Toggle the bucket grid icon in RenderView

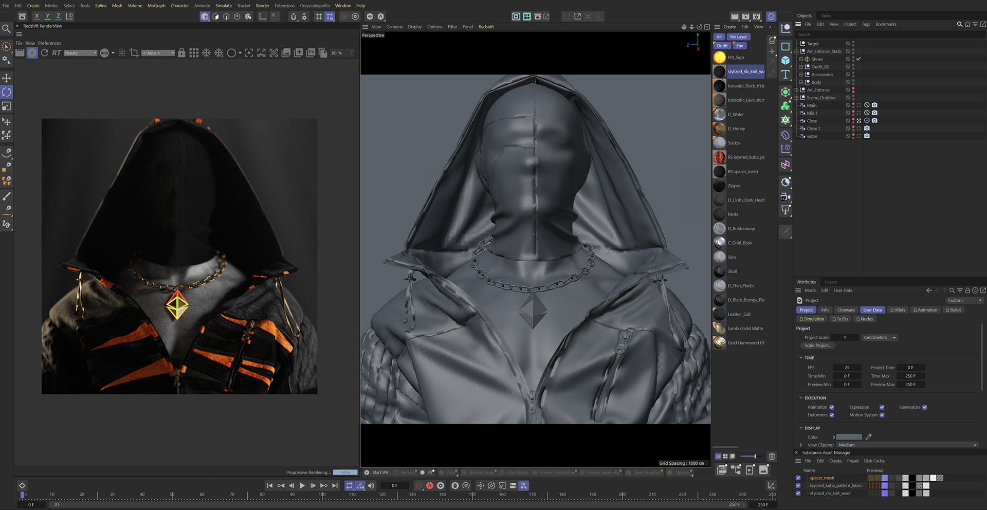coord(194,53)
